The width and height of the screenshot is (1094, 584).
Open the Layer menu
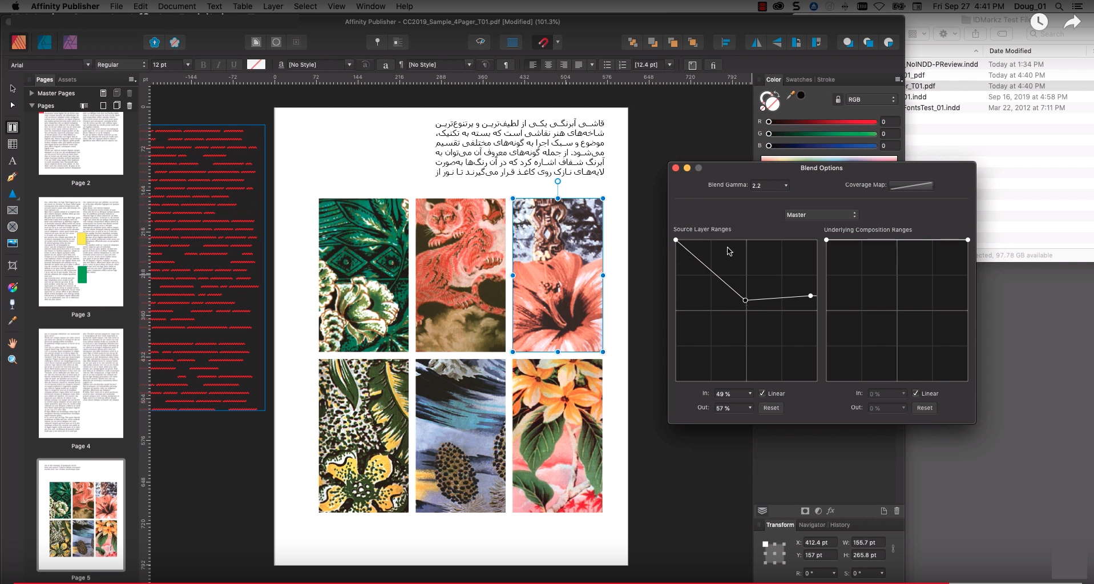pyautogui.click(x=273, y=6)
